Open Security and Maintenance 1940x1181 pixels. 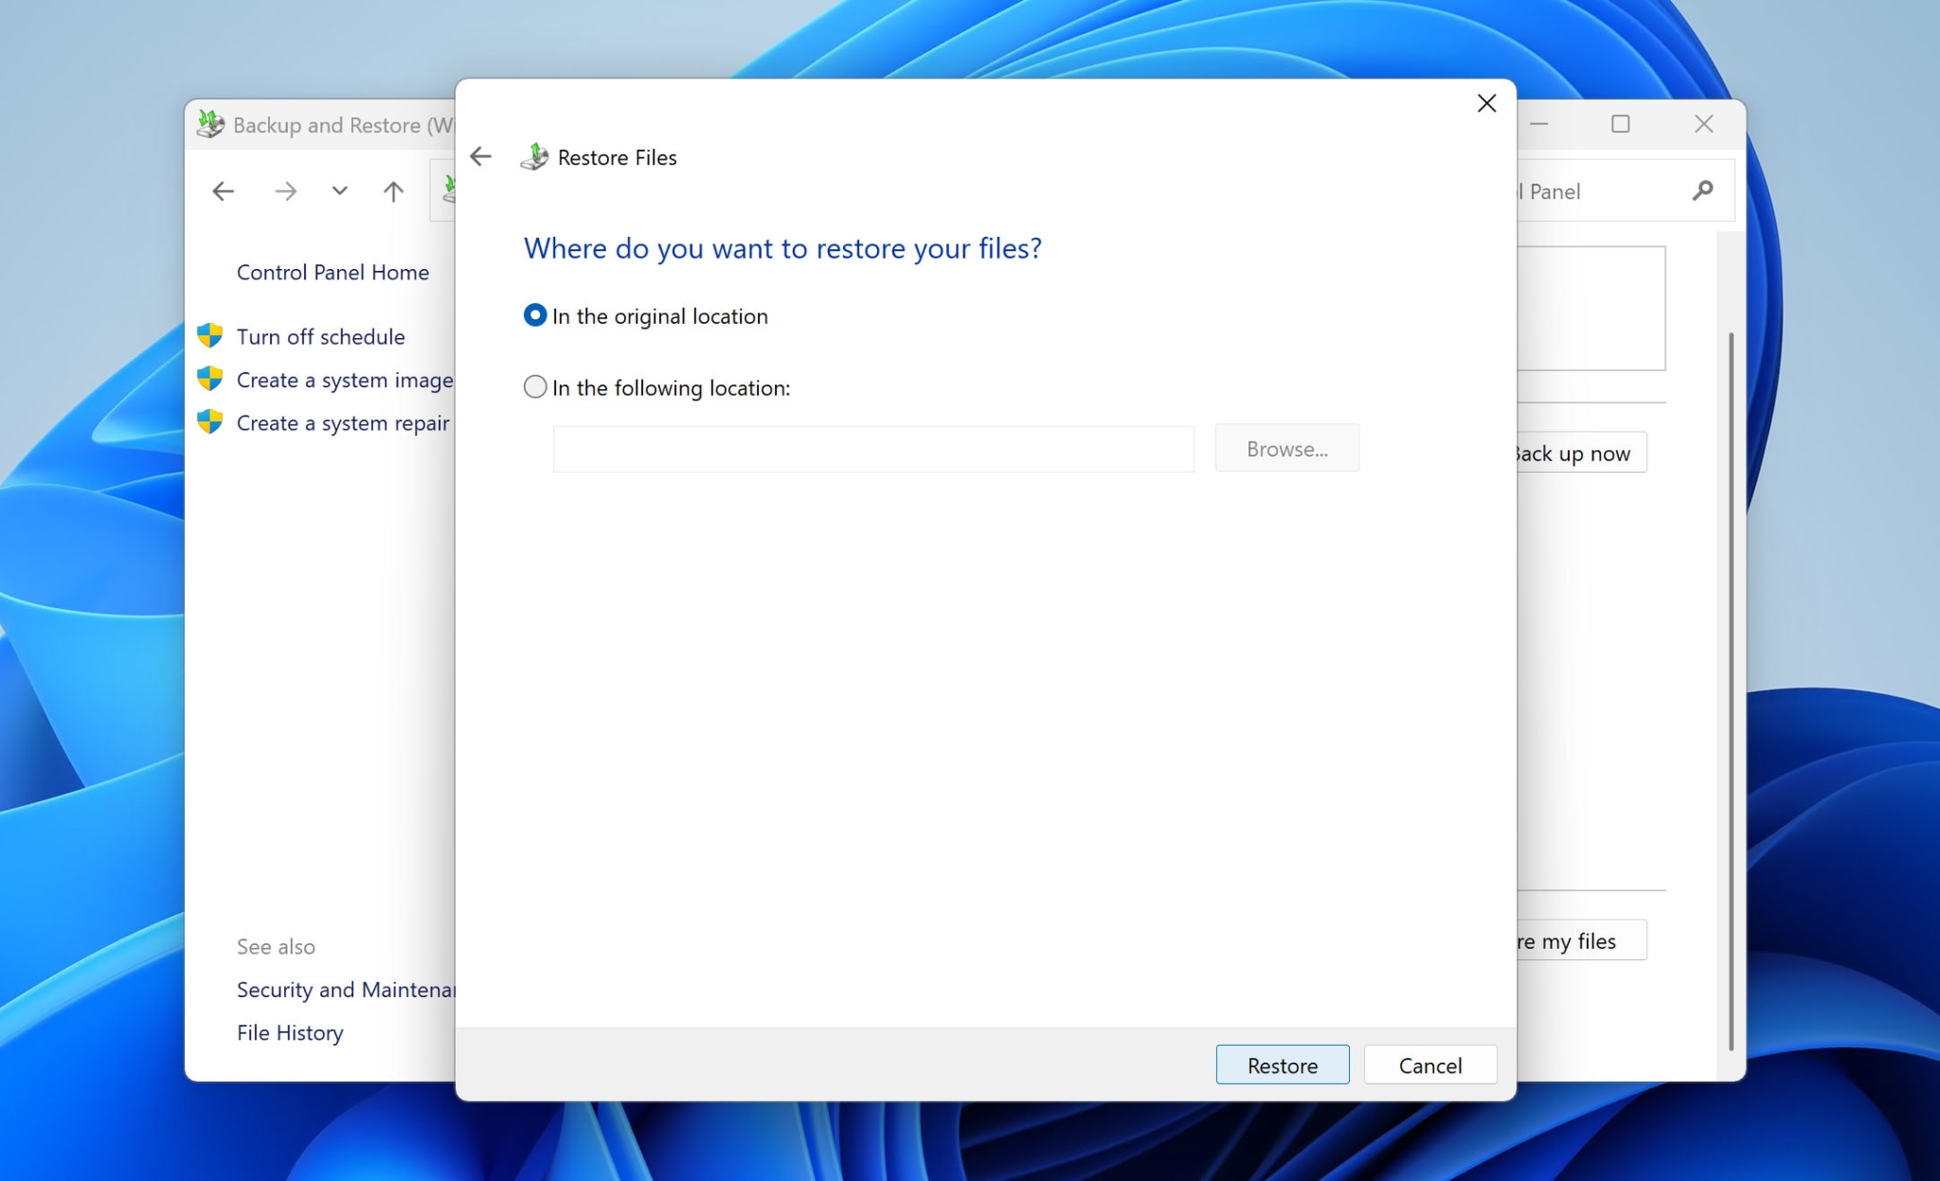[x=346, y=989]
